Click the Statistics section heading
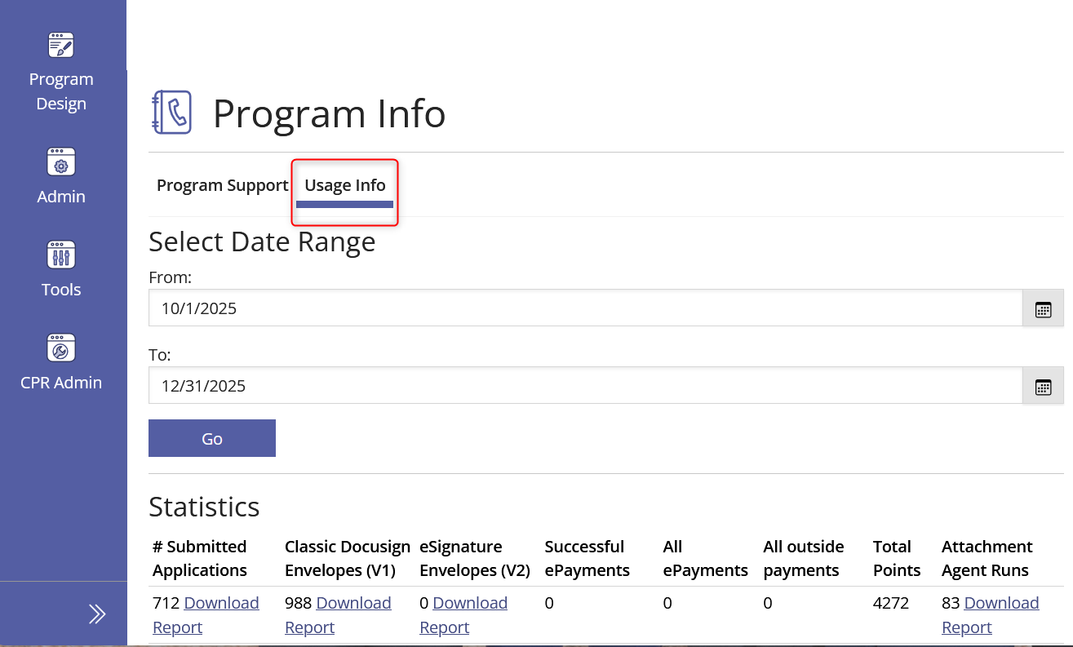1073x647 pixels. (204, 507)
